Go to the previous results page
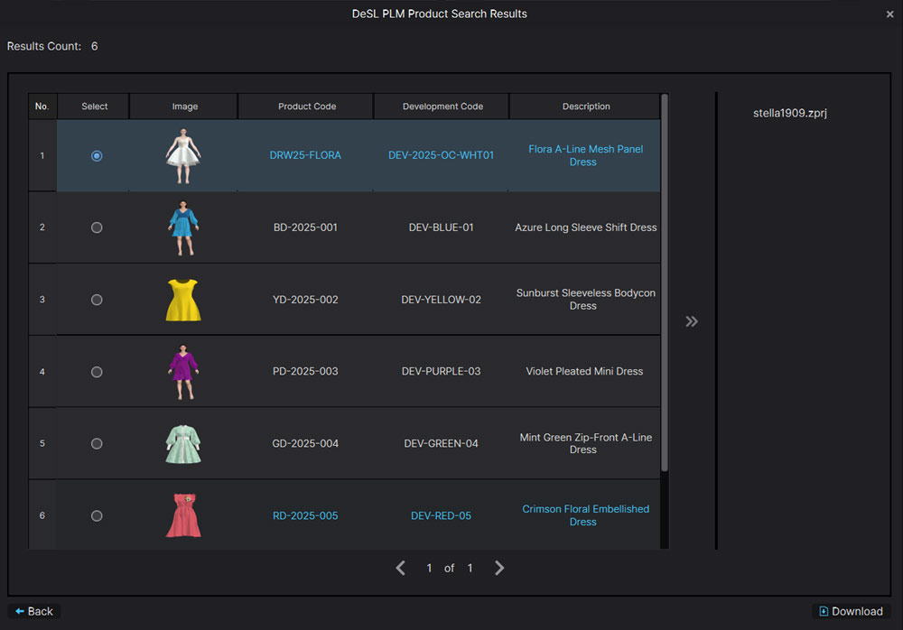 tap(401, 568)
